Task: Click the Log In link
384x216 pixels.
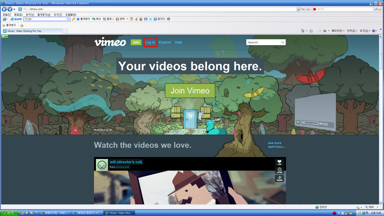Action: click(x=150, y=42)
